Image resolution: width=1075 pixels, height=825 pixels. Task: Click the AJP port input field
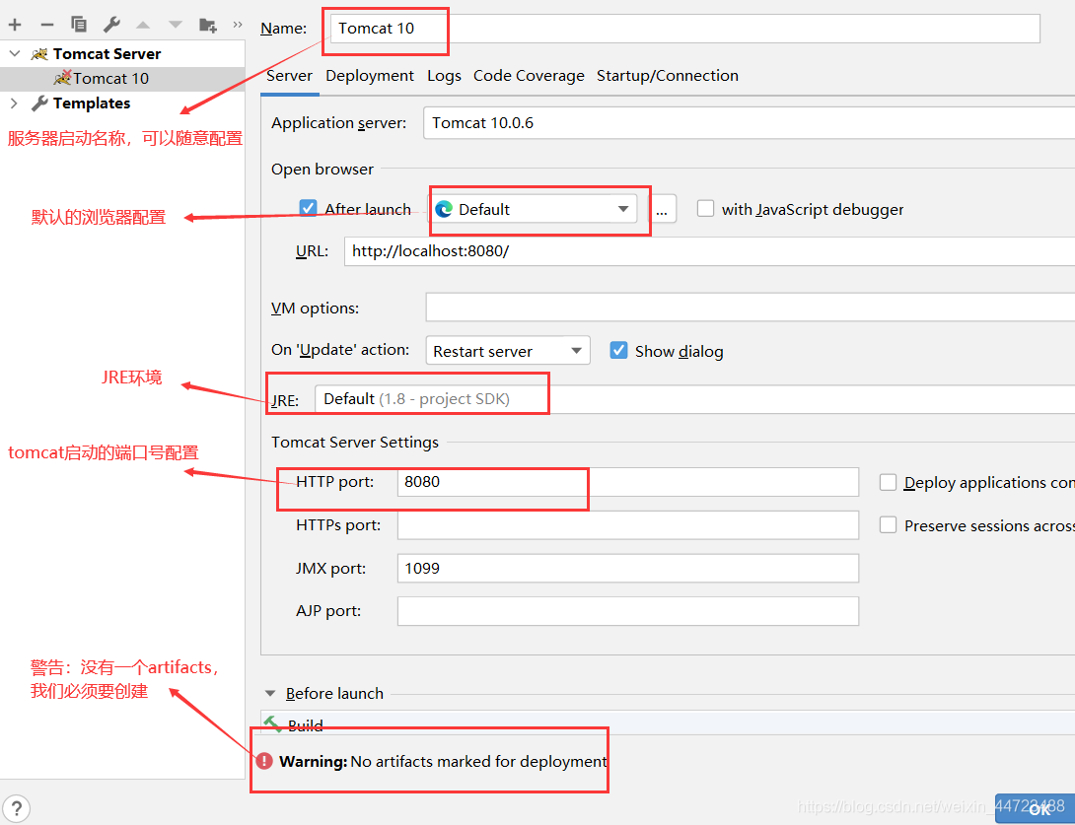click(x=628, y=611)
